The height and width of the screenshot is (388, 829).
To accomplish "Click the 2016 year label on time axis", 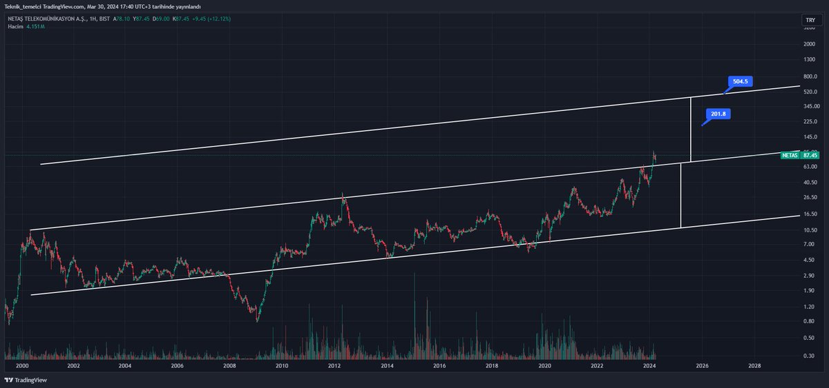I will pyautogui.click(x=439, y=366).
